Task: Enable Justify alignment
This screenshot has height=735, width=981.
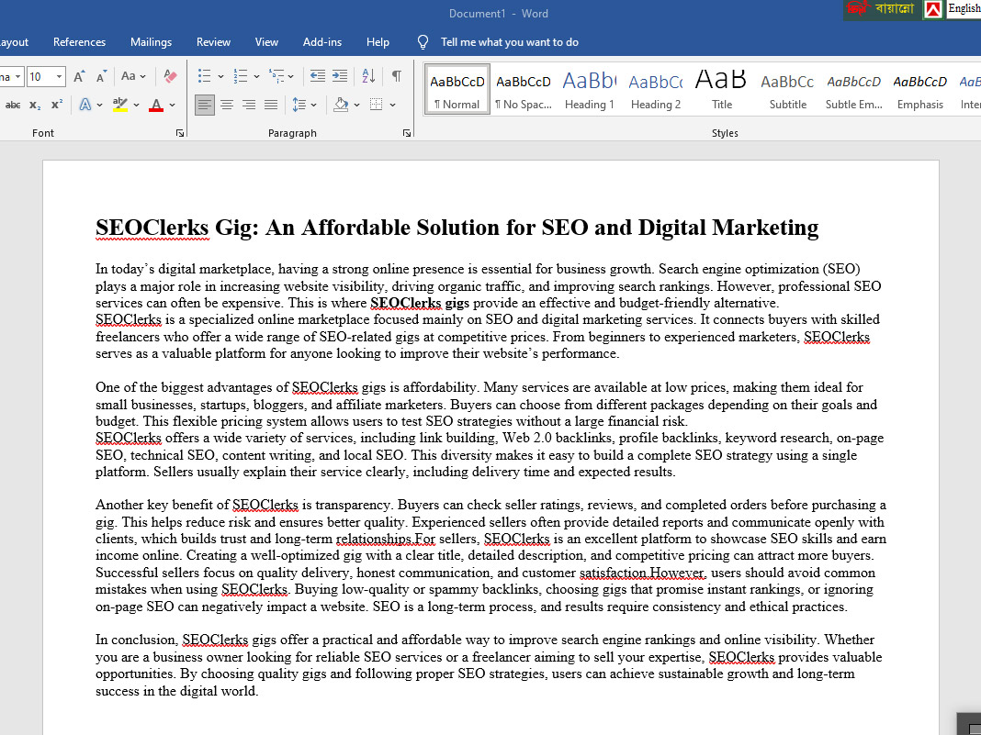Action: pyautogui.click(x=271, y=104)
